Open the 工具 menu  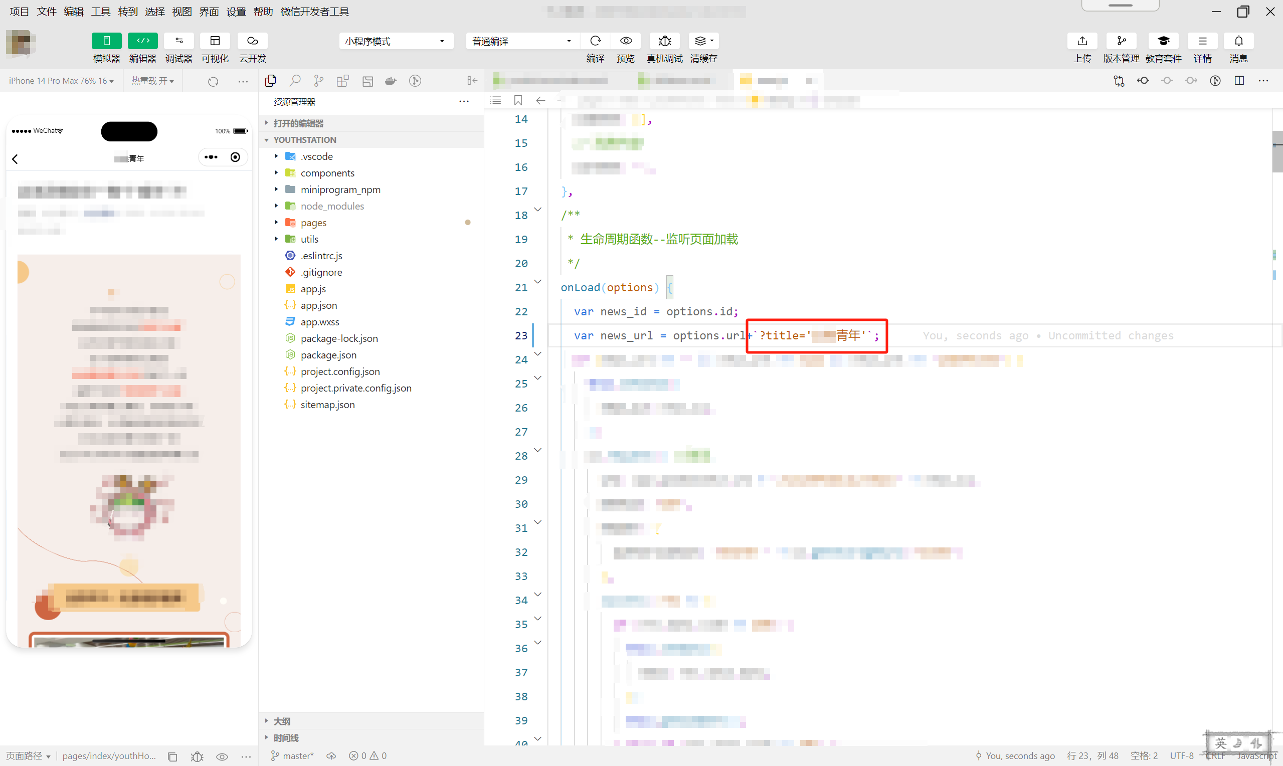(101, 12)
